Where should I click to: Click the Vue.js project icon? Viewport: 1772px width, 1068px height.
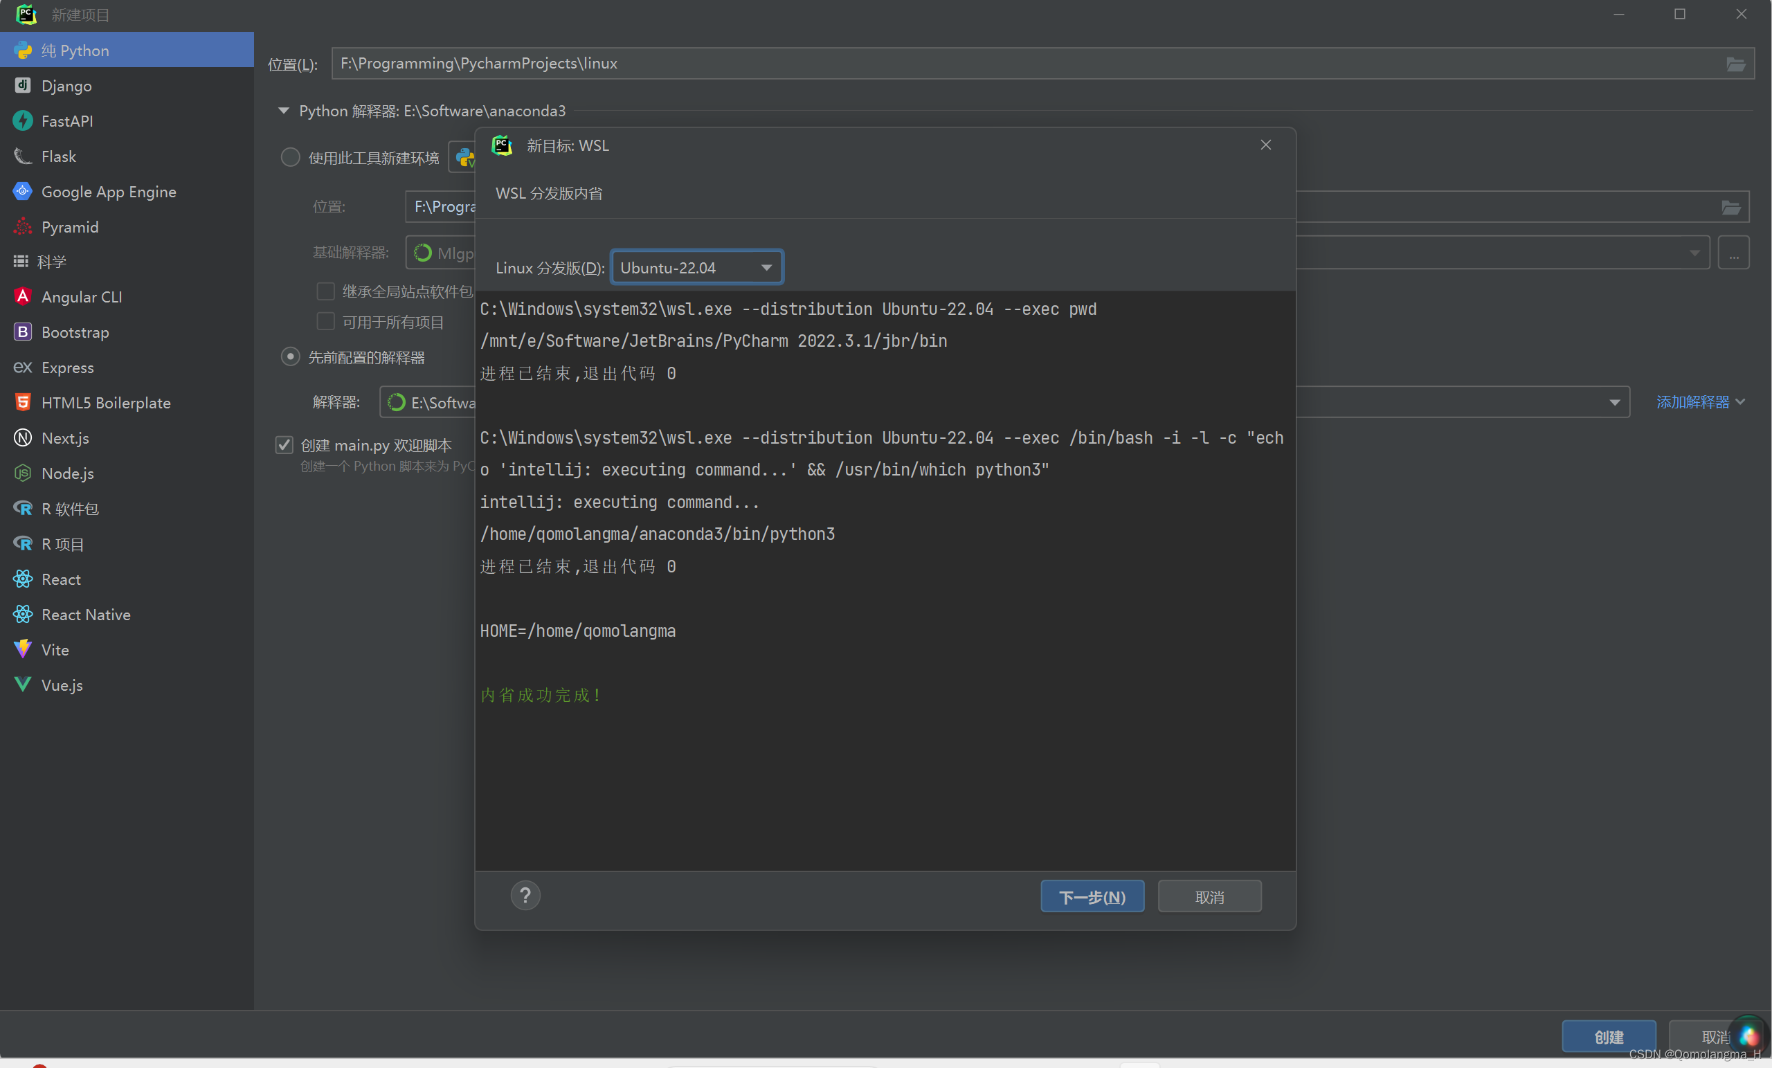click(x=22, y=685)
